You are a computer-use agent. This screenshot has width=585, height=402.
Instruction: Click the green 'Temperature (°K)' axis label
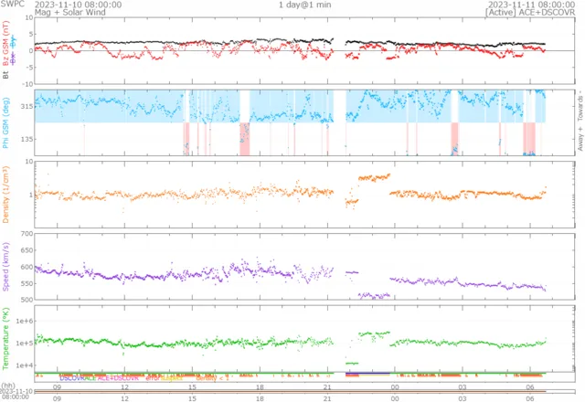tap(6, 338)
